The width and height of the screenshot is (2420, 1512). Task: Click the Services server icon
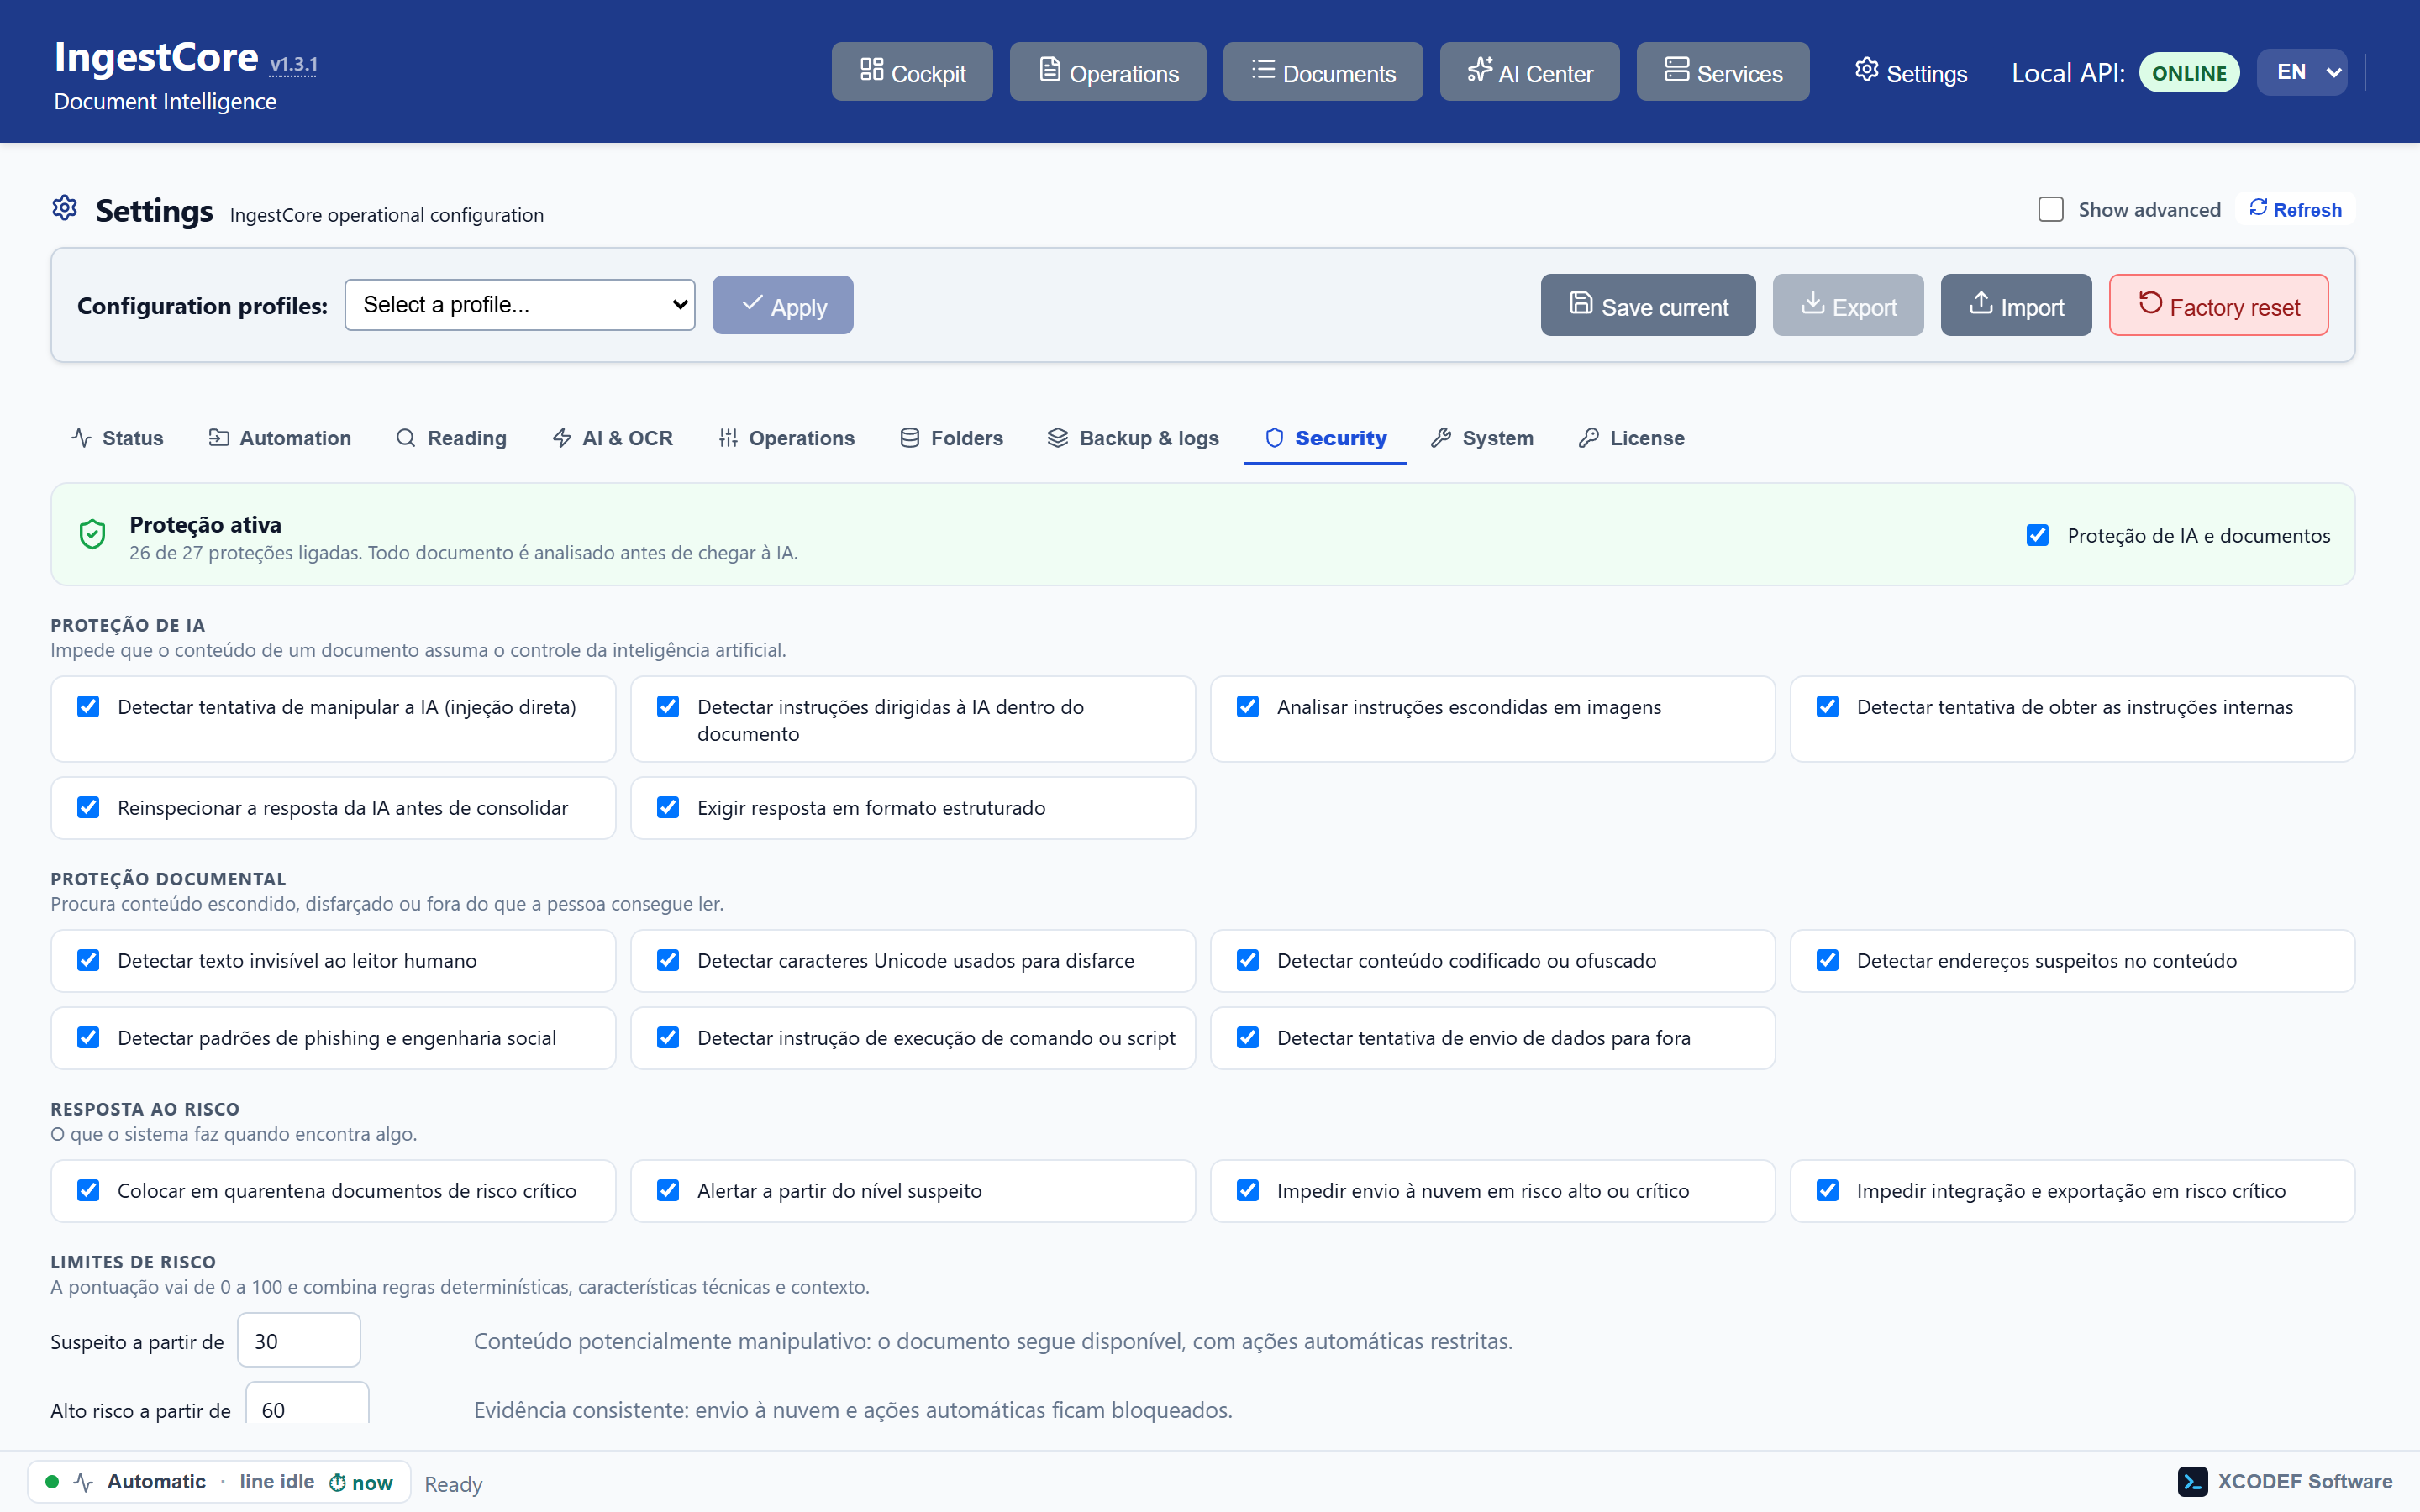[x=1676, y=70]
